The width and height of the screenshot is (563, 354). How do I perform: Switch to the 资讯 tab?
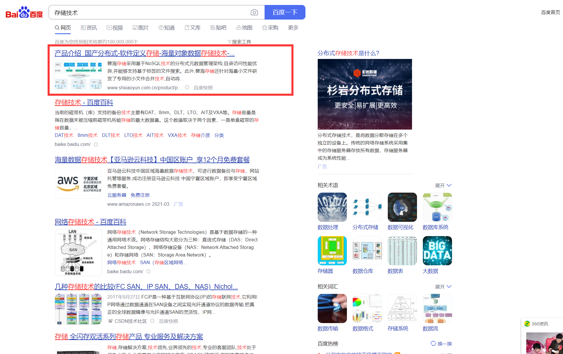point(89,28)
